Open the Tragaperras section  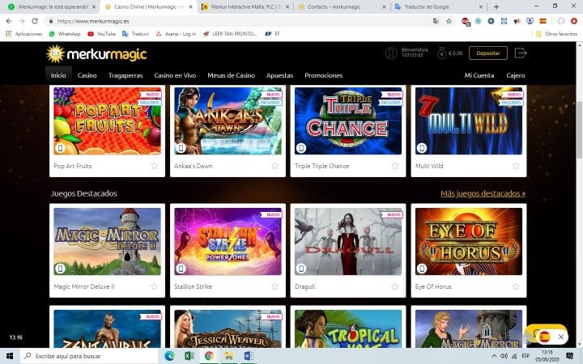[126, 75]
